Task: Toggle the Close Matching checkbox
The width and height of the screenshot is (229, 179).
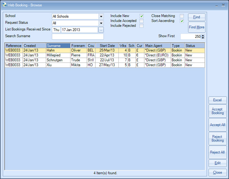Action: (x=182, y=16)
